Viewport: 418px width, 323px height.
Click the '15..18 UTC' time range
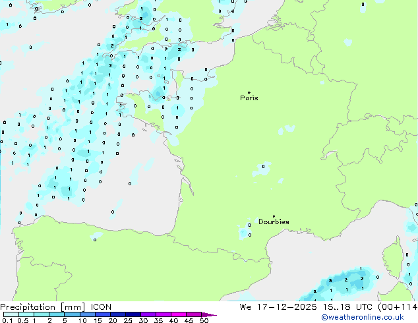(x=347, y=307)
